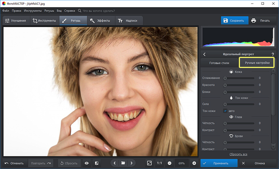
Task: Click the Сбросить все link
Action: [238, 154]
